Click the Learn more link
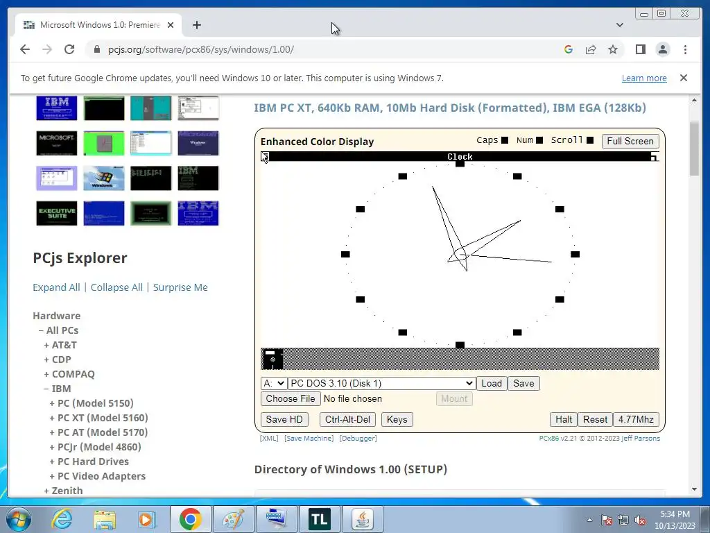 tap(644, 78)
